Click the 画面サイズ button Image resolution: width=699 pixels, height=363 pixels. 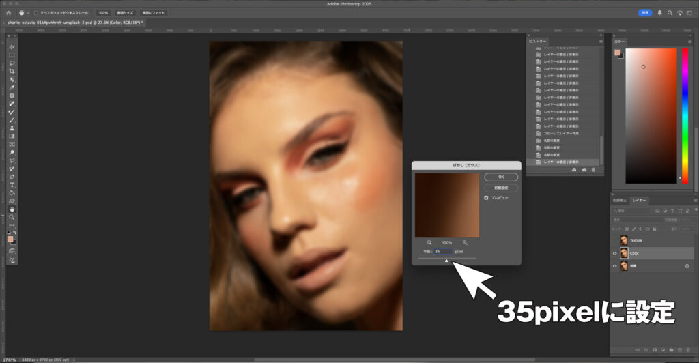[x=125, y=13]
